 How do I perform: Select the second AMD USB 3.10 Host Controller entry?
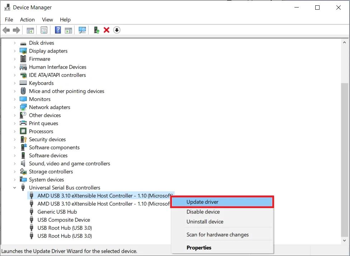(104, 204)
